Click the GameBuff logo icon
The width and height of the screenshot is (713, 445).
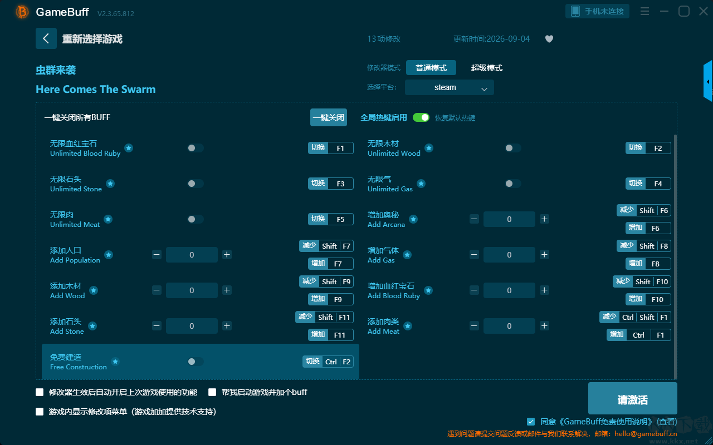(22, 12)
